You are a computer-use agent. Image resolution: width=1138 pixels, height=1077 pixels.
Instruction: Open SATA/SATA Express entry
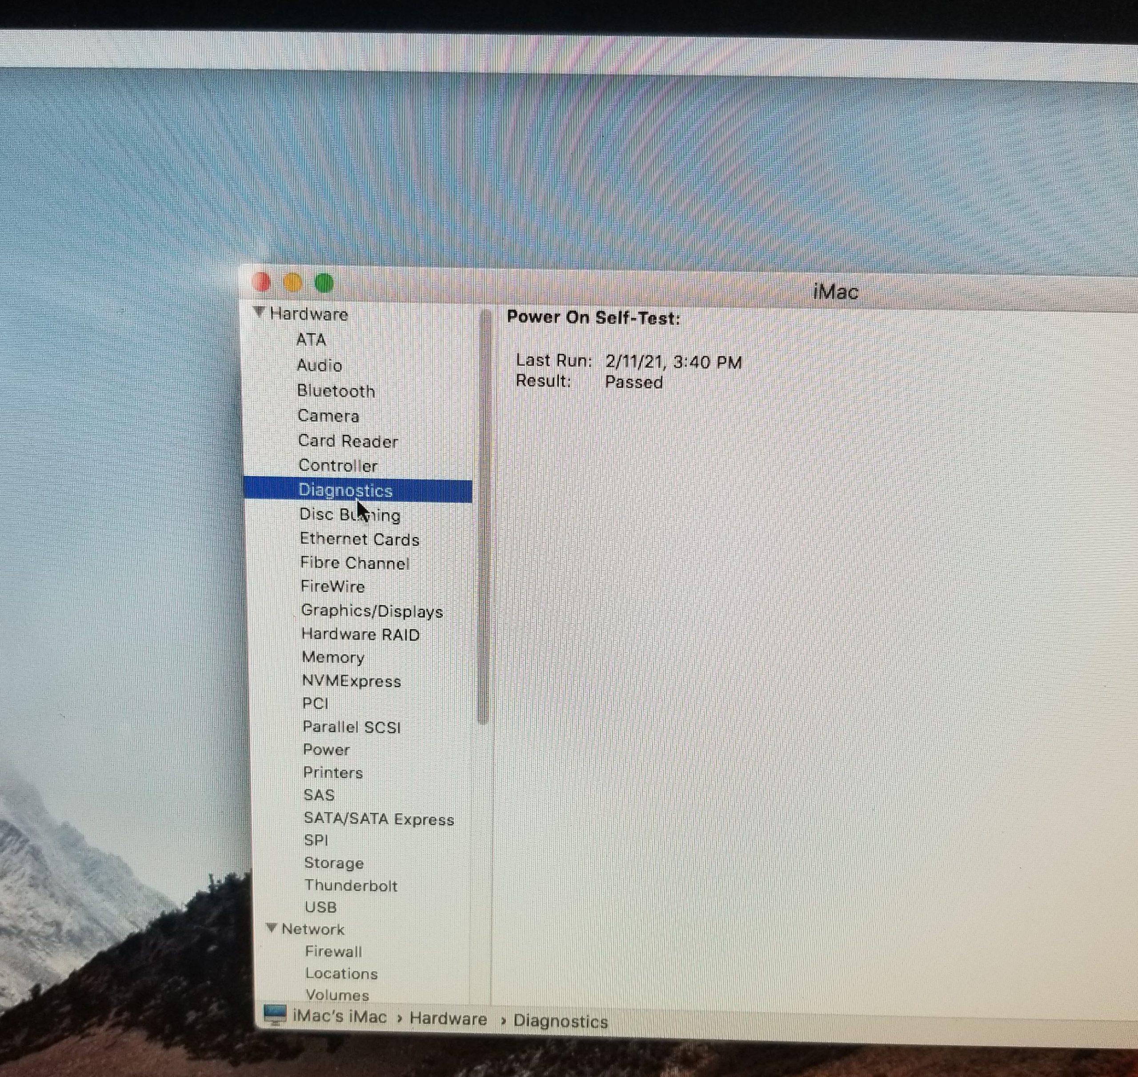coord(378,819)
